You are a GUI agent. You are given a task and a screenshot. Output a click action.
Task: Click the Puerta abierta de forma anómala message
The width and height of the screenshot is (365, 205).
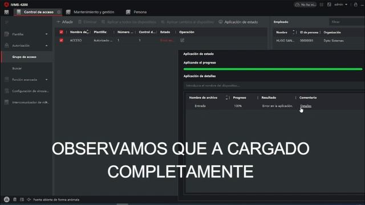[56, 200]
